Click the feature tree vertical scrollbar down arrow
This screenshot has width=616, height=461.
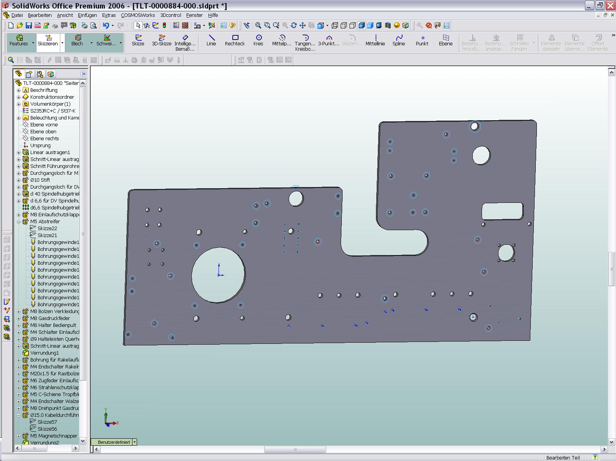tap(83, 441)
